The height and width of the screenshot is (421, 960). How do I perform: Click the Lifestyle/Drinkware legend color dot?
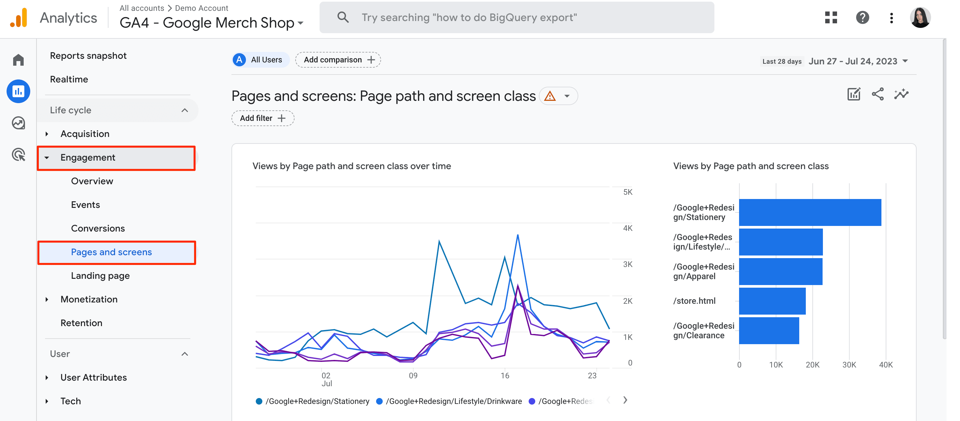pyautogui.click(x=379, y=401)
